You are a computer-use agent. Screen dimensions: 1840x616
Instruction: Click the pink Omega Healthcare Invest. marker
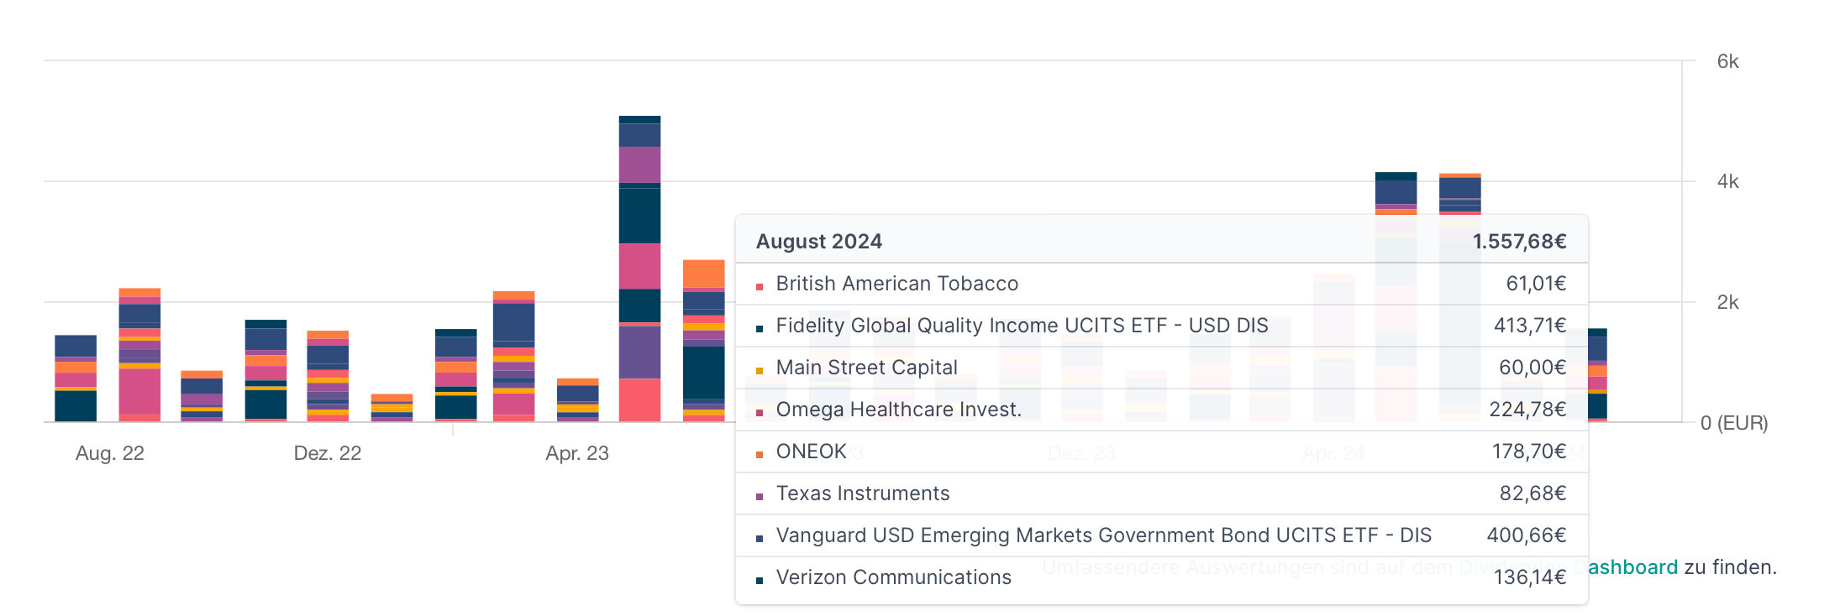[x=760, y=413]
